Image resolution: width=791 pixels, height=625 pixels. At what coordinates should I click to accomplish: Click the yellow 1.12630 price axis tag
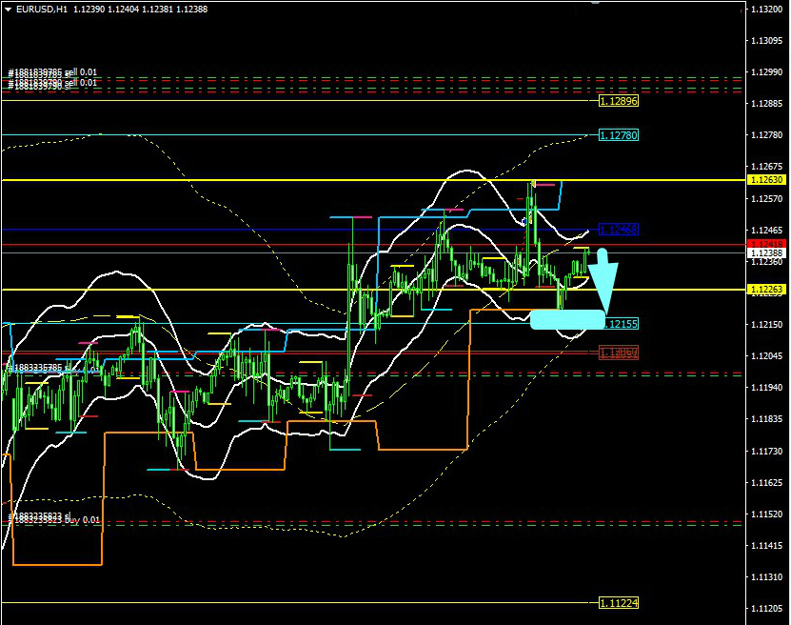coord(766,179)
